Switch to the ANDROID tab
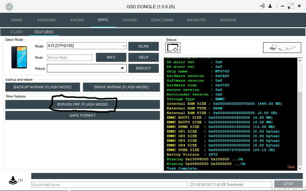 click(228, 20)
